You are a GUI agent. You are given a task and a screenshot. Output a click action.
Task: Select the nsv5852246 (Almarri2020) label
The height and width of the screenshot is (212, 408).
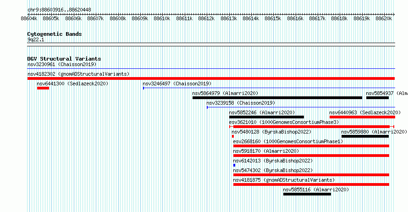[262, 112]
